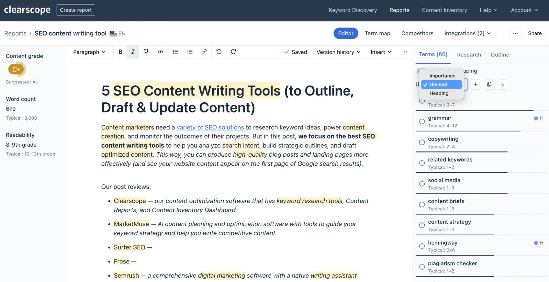549x282 pixels.
Task: Click the Content grade label
Action: pos(24,56)
